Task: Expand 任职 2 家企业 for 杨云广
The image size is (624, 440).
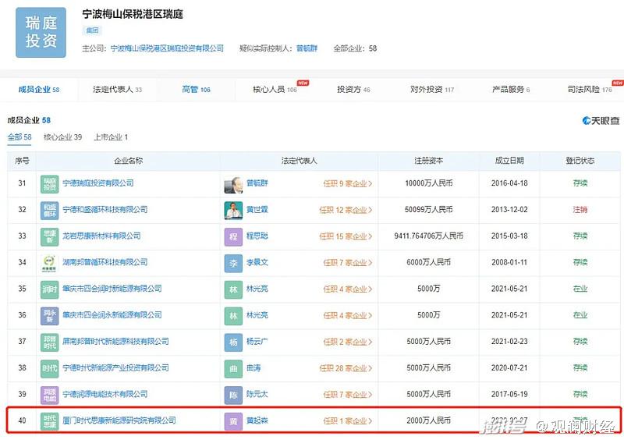Action: point(347,342)
